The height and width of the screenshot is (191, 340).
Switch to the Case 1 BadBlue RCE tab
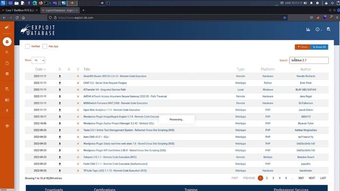tap(20, 10)
